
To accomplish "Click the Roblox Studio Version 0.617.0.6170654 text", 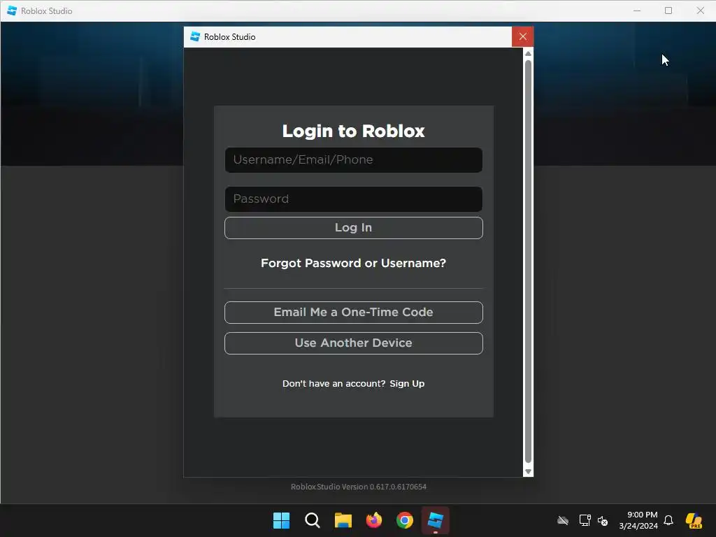I will coord(359,487).
